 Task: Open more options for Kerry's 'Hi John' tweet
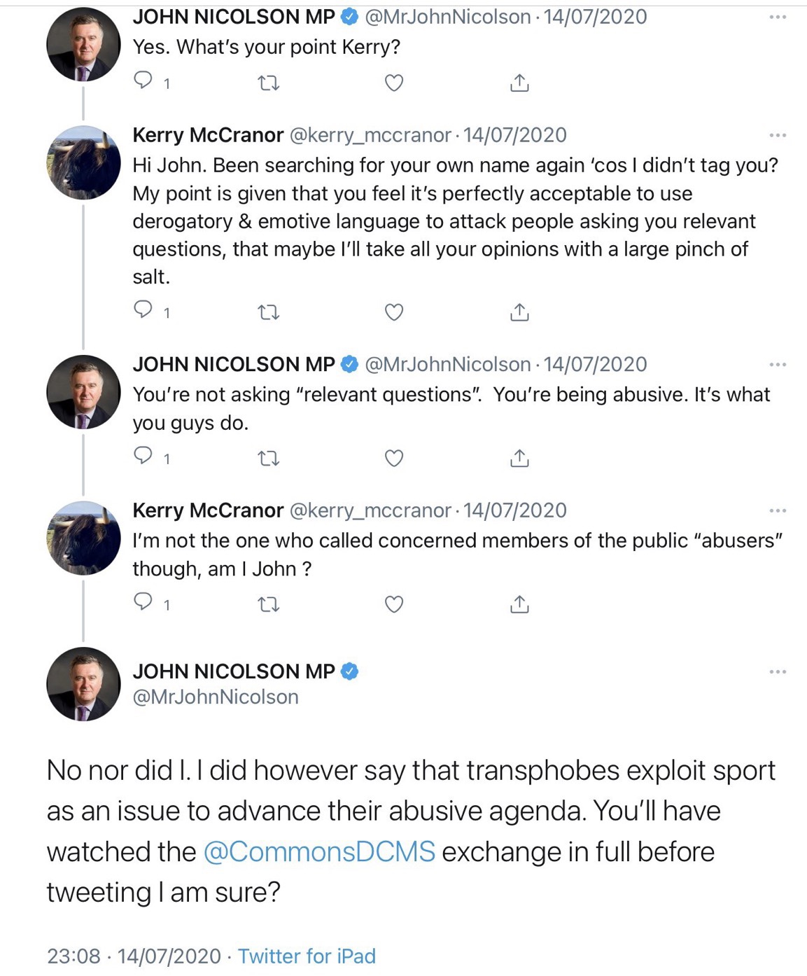click(778, 135)
